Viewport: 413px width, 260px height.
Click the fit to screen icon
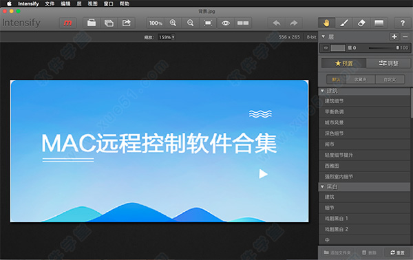coord(208,23)
